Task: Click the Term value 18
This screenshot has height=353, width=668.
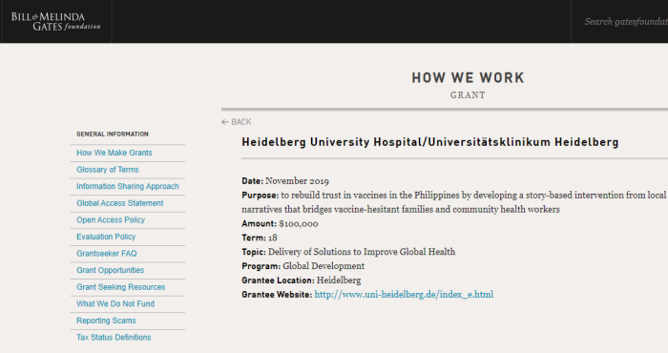Action: point(273,238)
